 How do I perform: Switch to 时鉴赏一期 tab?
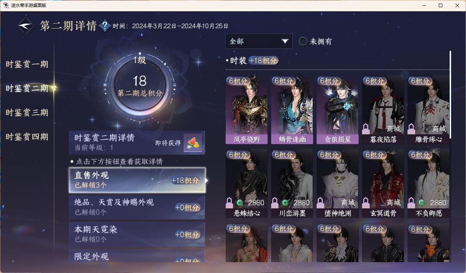(27, 65)
